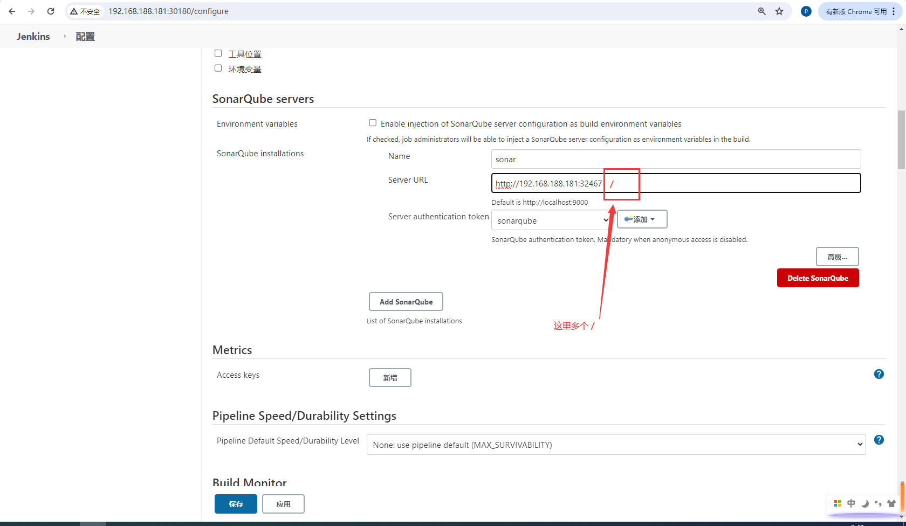Focus the SonarQube Name field

pyautogui.click(x=676, y=159)
